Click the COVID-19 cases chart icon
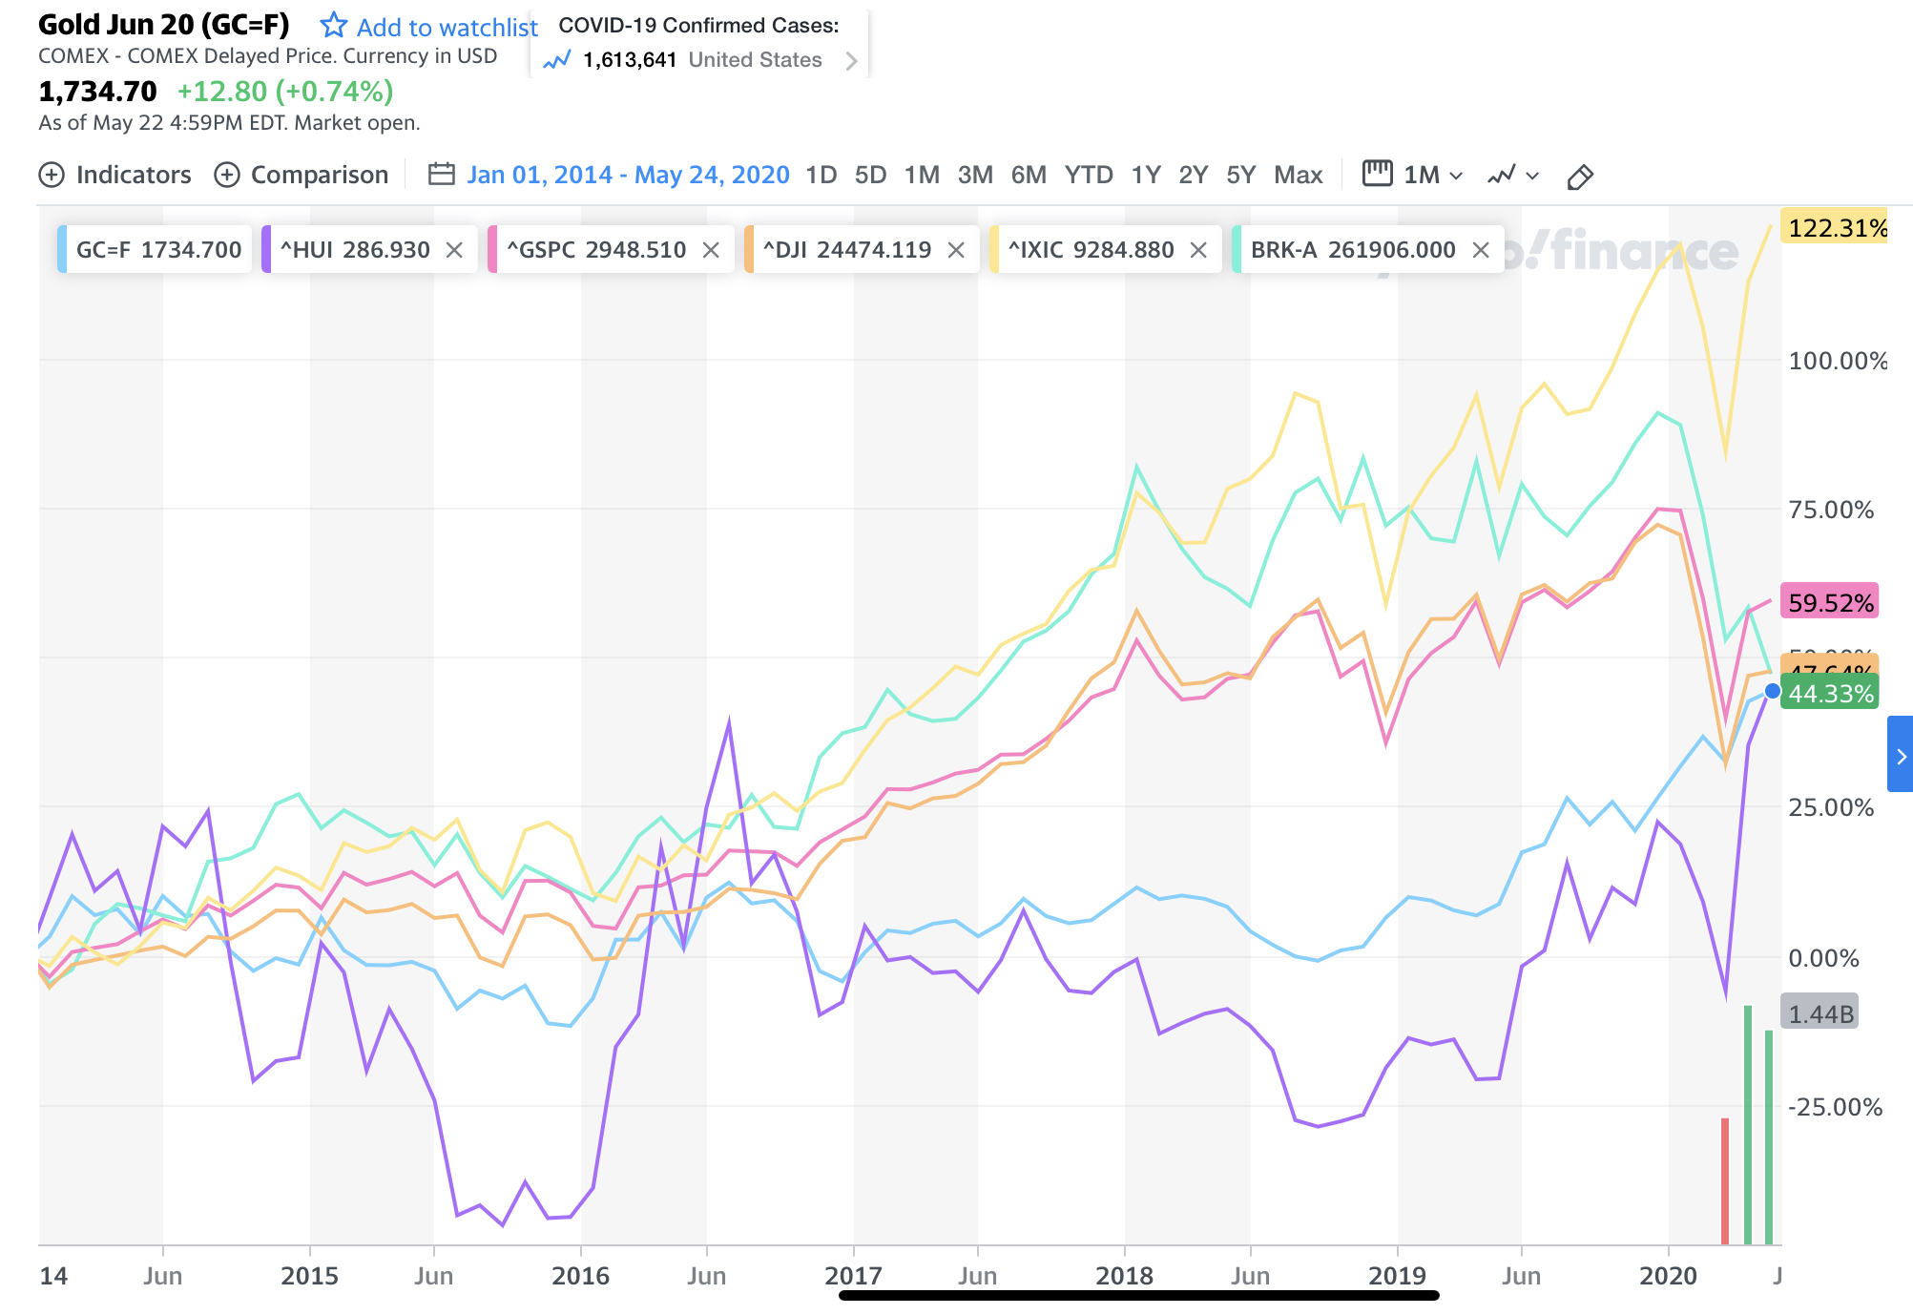This screenshot has width=1913, height=1315. [x=556, y=60]
